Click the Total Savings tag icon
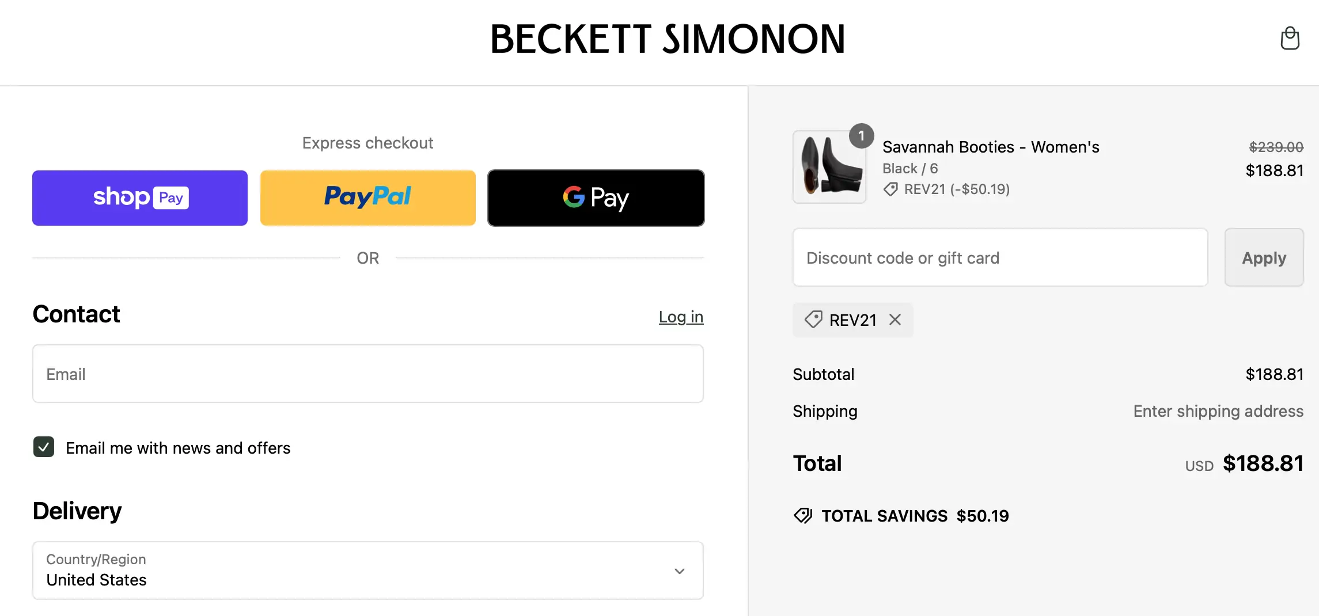Viewport: 1319px width, 616px height. pyautogui.click(x=803, y=516)
